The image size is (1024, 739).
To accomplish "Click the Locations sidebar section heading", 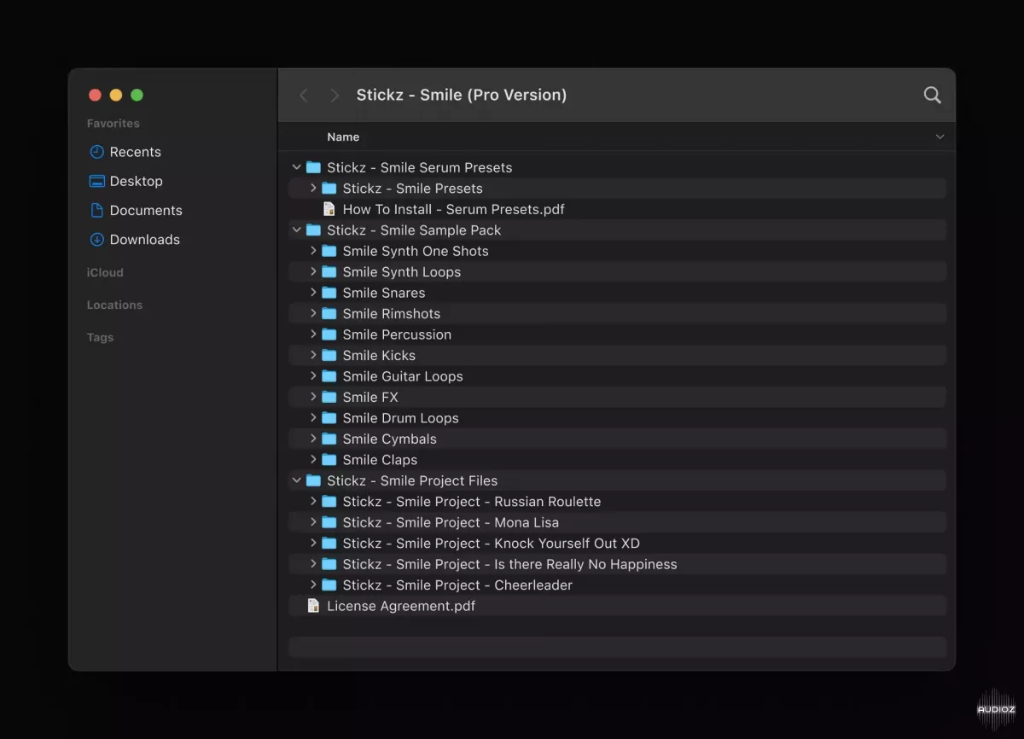I will click(114, 305).
